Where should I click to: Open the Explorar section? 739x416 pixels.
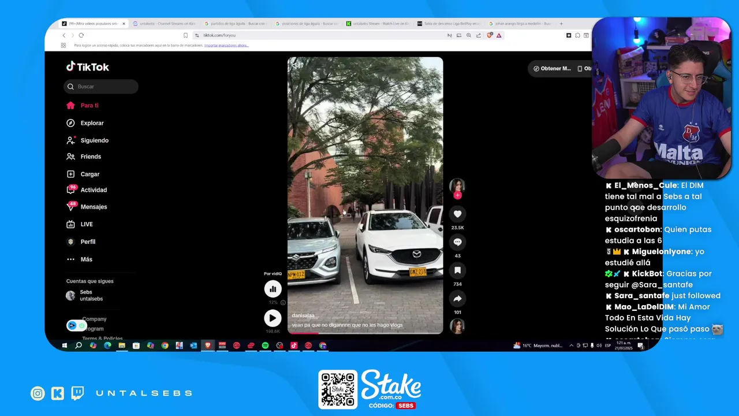[85, 123]
